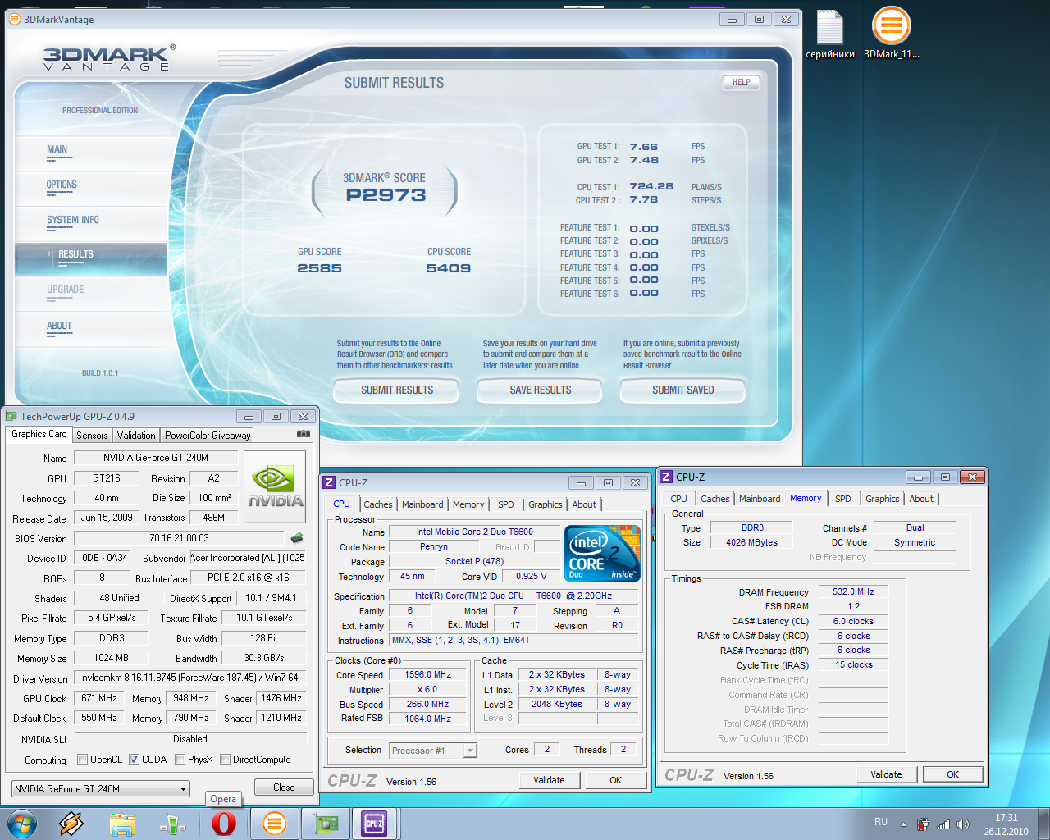Switch to Sensors tab in GPU-Z

click(92, 436)
